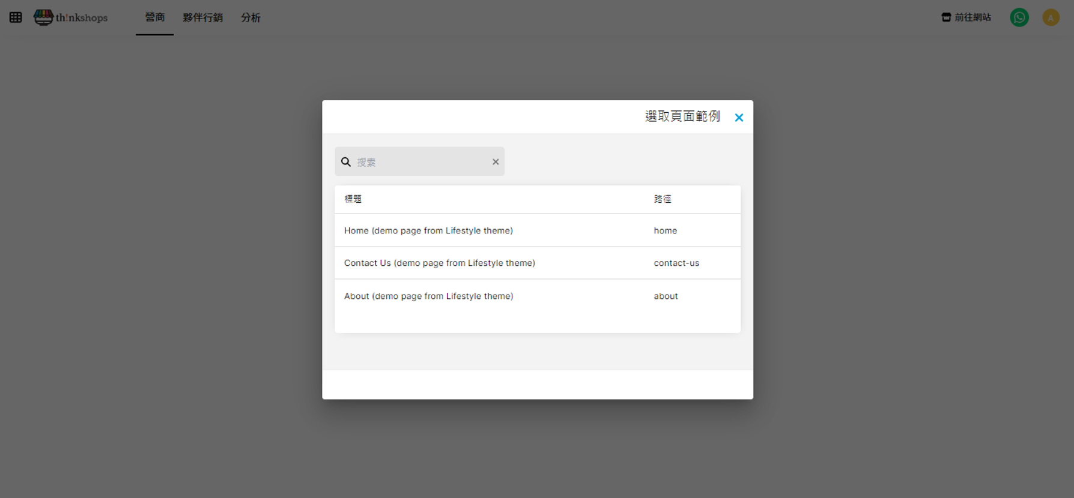
Task: Open the 夥伴行銷 tab
Action: pyautogui.click(x=202, y=17)
